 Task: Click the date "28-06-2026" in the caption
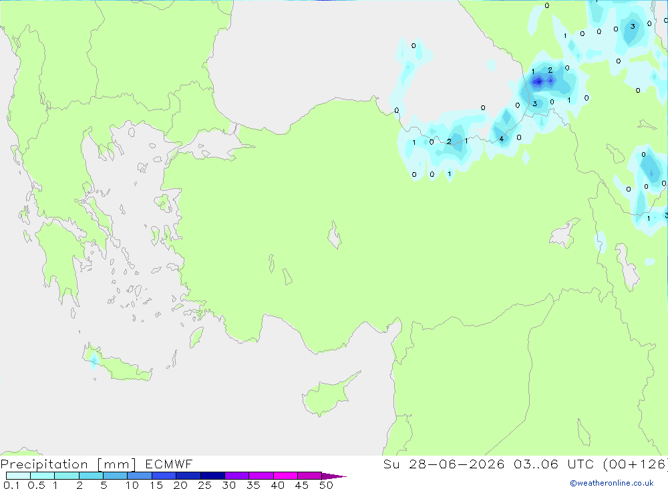pyautogui.click(x=457, y=464)
